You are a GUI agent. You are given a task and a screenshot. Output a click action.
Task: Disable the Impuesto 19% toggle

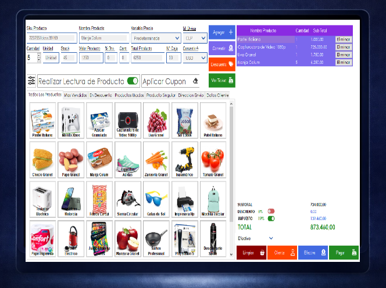(271, 219)
